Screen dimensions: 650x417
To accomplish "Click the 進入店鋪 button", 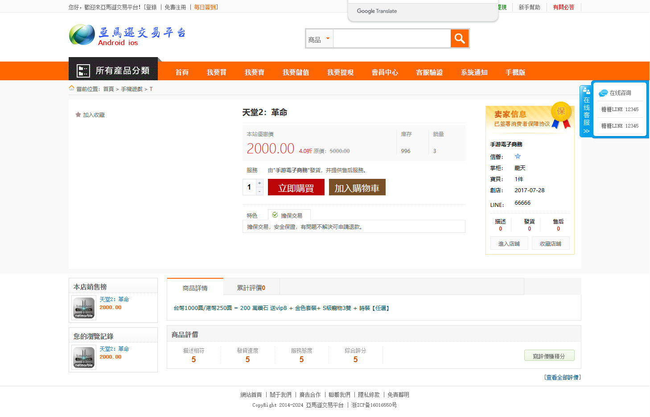I will (509, 244).
